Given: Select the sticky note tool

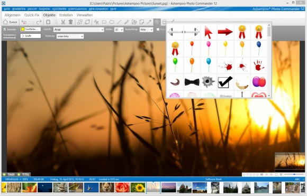Looking at the screenshot, I should point(142,22).
